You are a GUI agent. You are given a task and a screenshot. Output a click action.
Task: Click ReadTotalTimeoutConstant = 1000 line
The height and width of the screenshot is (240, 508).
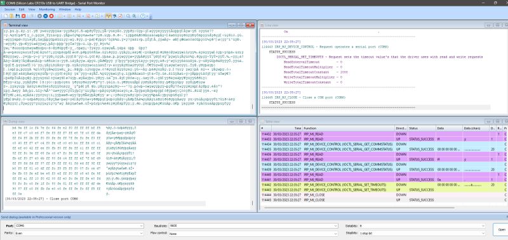coord(316,72)
